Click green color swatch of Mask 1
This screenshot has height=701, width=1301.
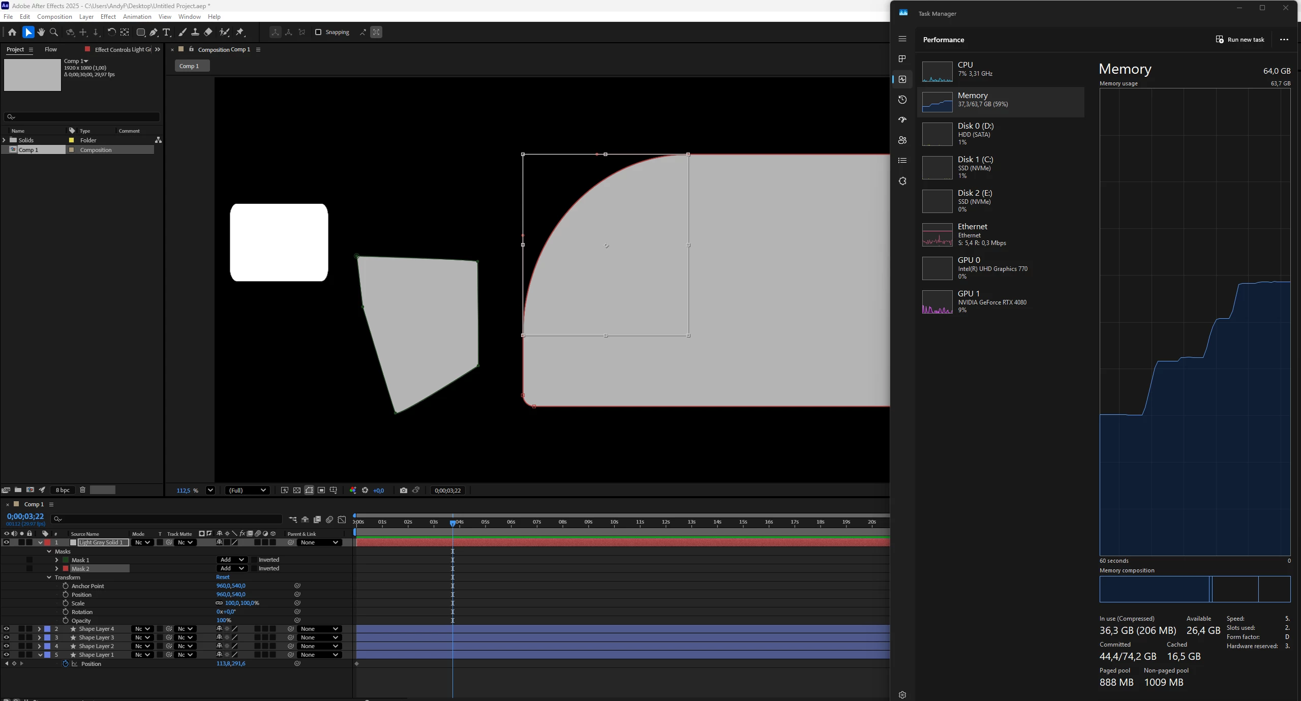pyautogui.click(x=66, y=560)
